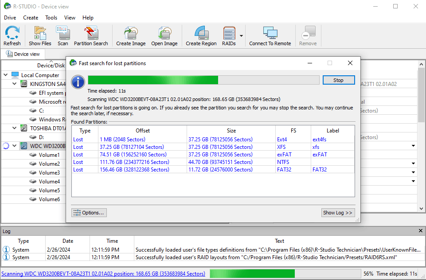This screenshot has width=426, height=280.
Task: Open the dropdown arrow on the Volume2 row
Action: 413,163
